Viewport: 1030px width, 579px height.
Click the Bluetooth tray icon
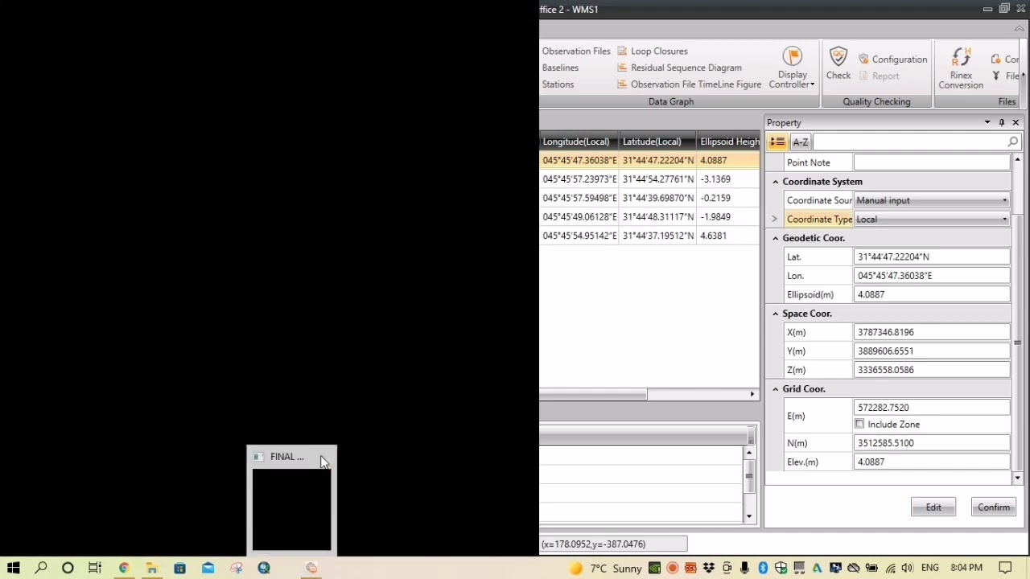pyautogui.click(x=763, y=568)
